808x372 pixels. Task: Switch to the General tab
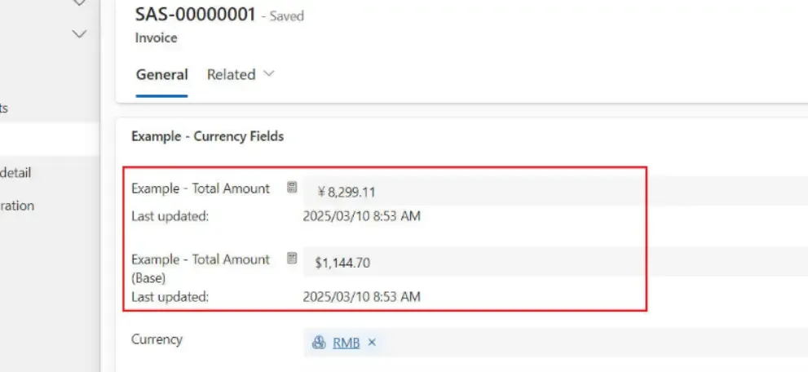pyautogui.click(x=161, y=74)
